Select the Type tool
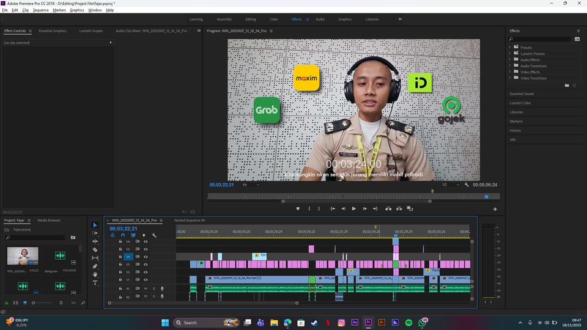The width and height of the screenshot is (587, 330). pos(95,283)
